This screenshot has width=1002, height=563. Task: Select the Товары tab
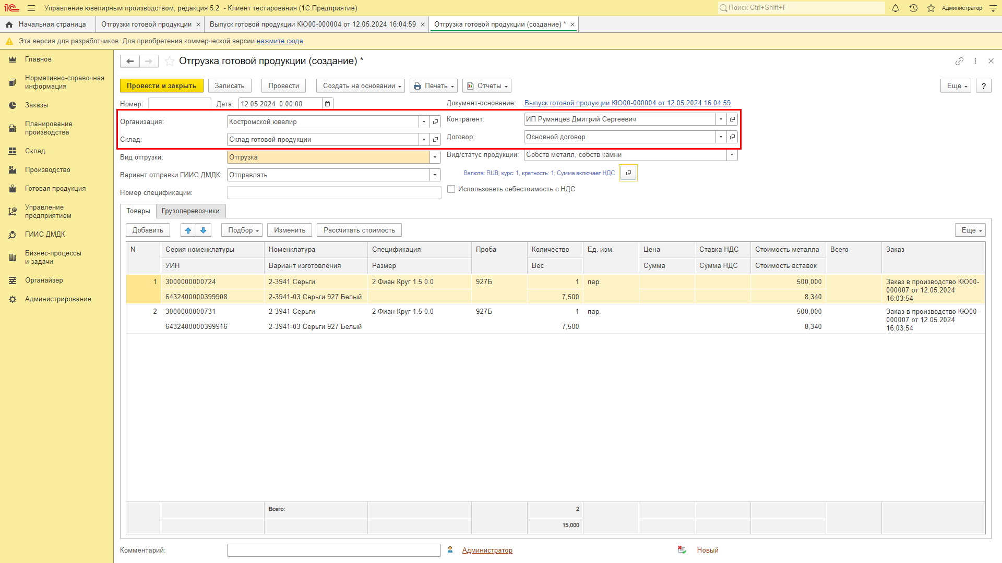(138, 211)
